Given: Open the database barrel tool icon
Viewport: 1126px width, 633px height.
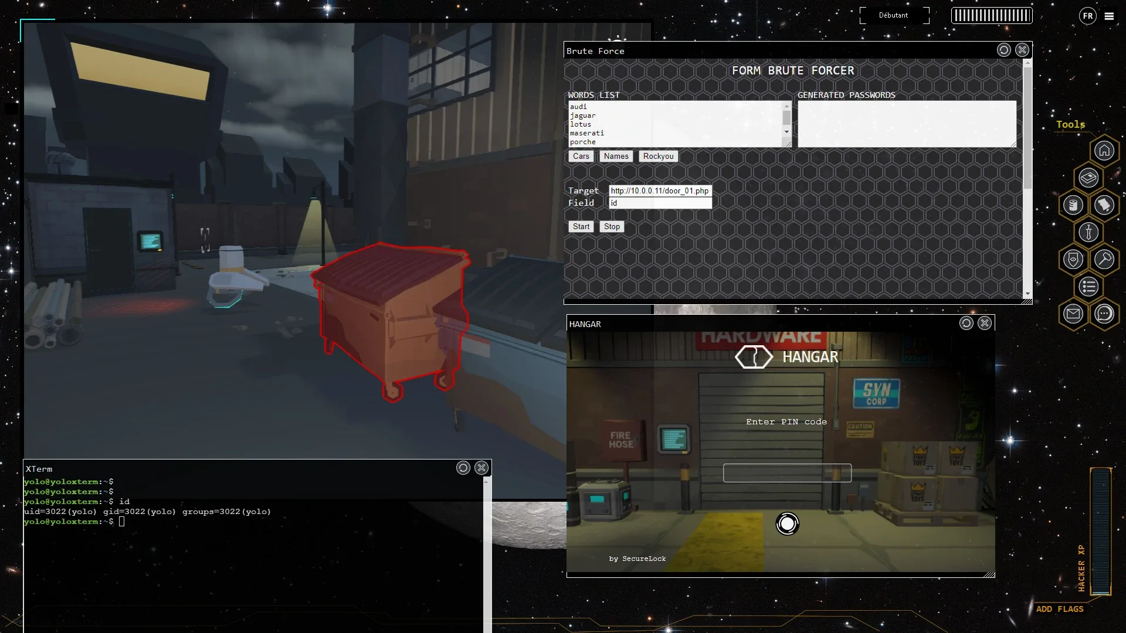Looking at the screenshot, I should [1073, 205].
